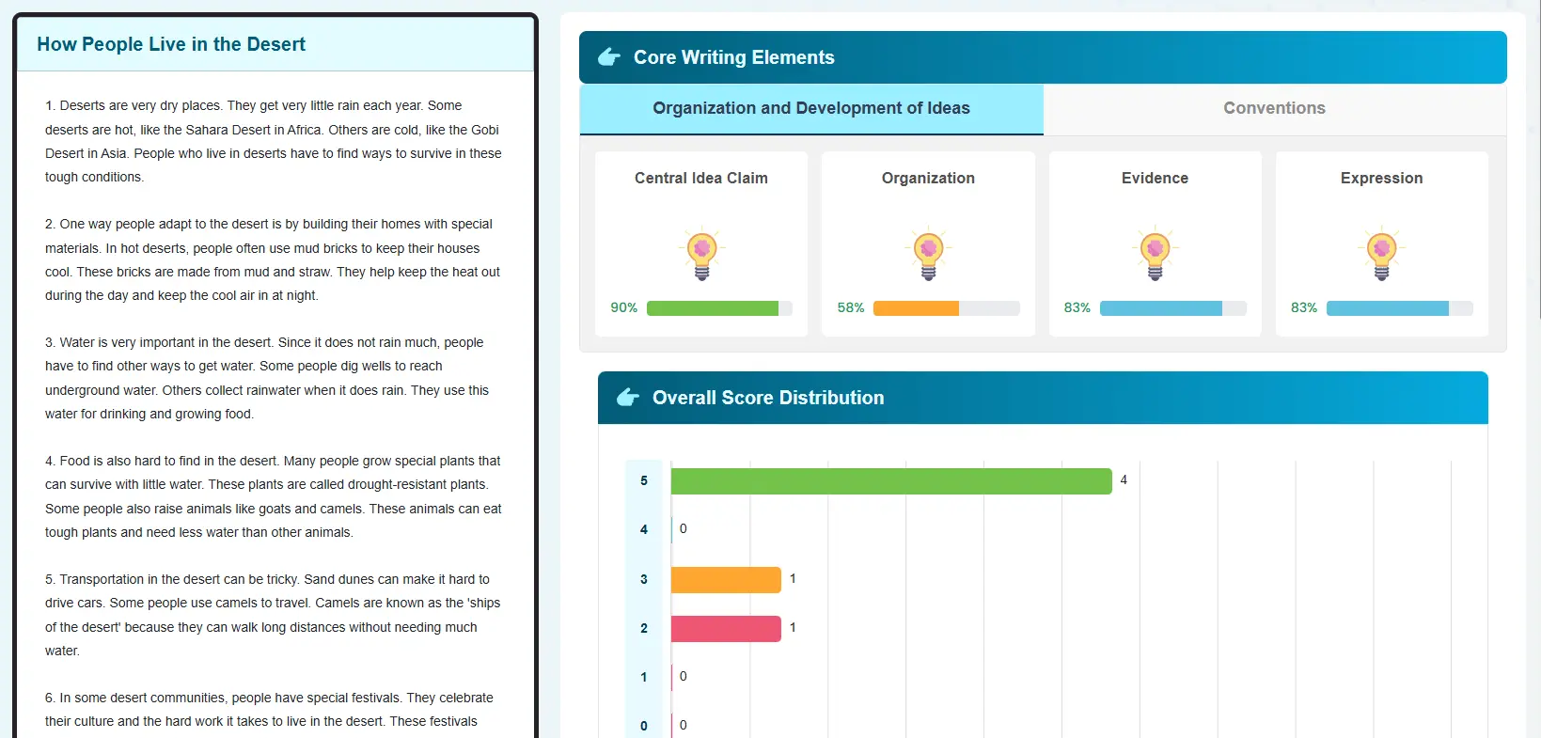
Task: Click the count 0 in score 4 row
Action: click(684, 529)
